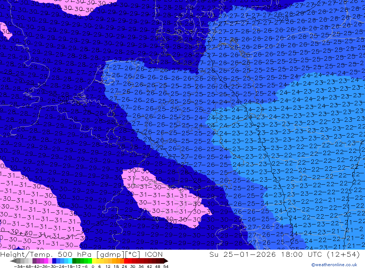Click the bright yellow legend swatch at 0

pyautogui.click(x=94, y=261)
